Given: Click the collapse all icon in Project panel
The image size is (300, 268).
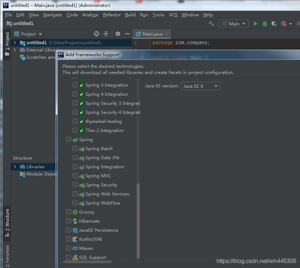Looking at the screenshot, I should [106, 34].
